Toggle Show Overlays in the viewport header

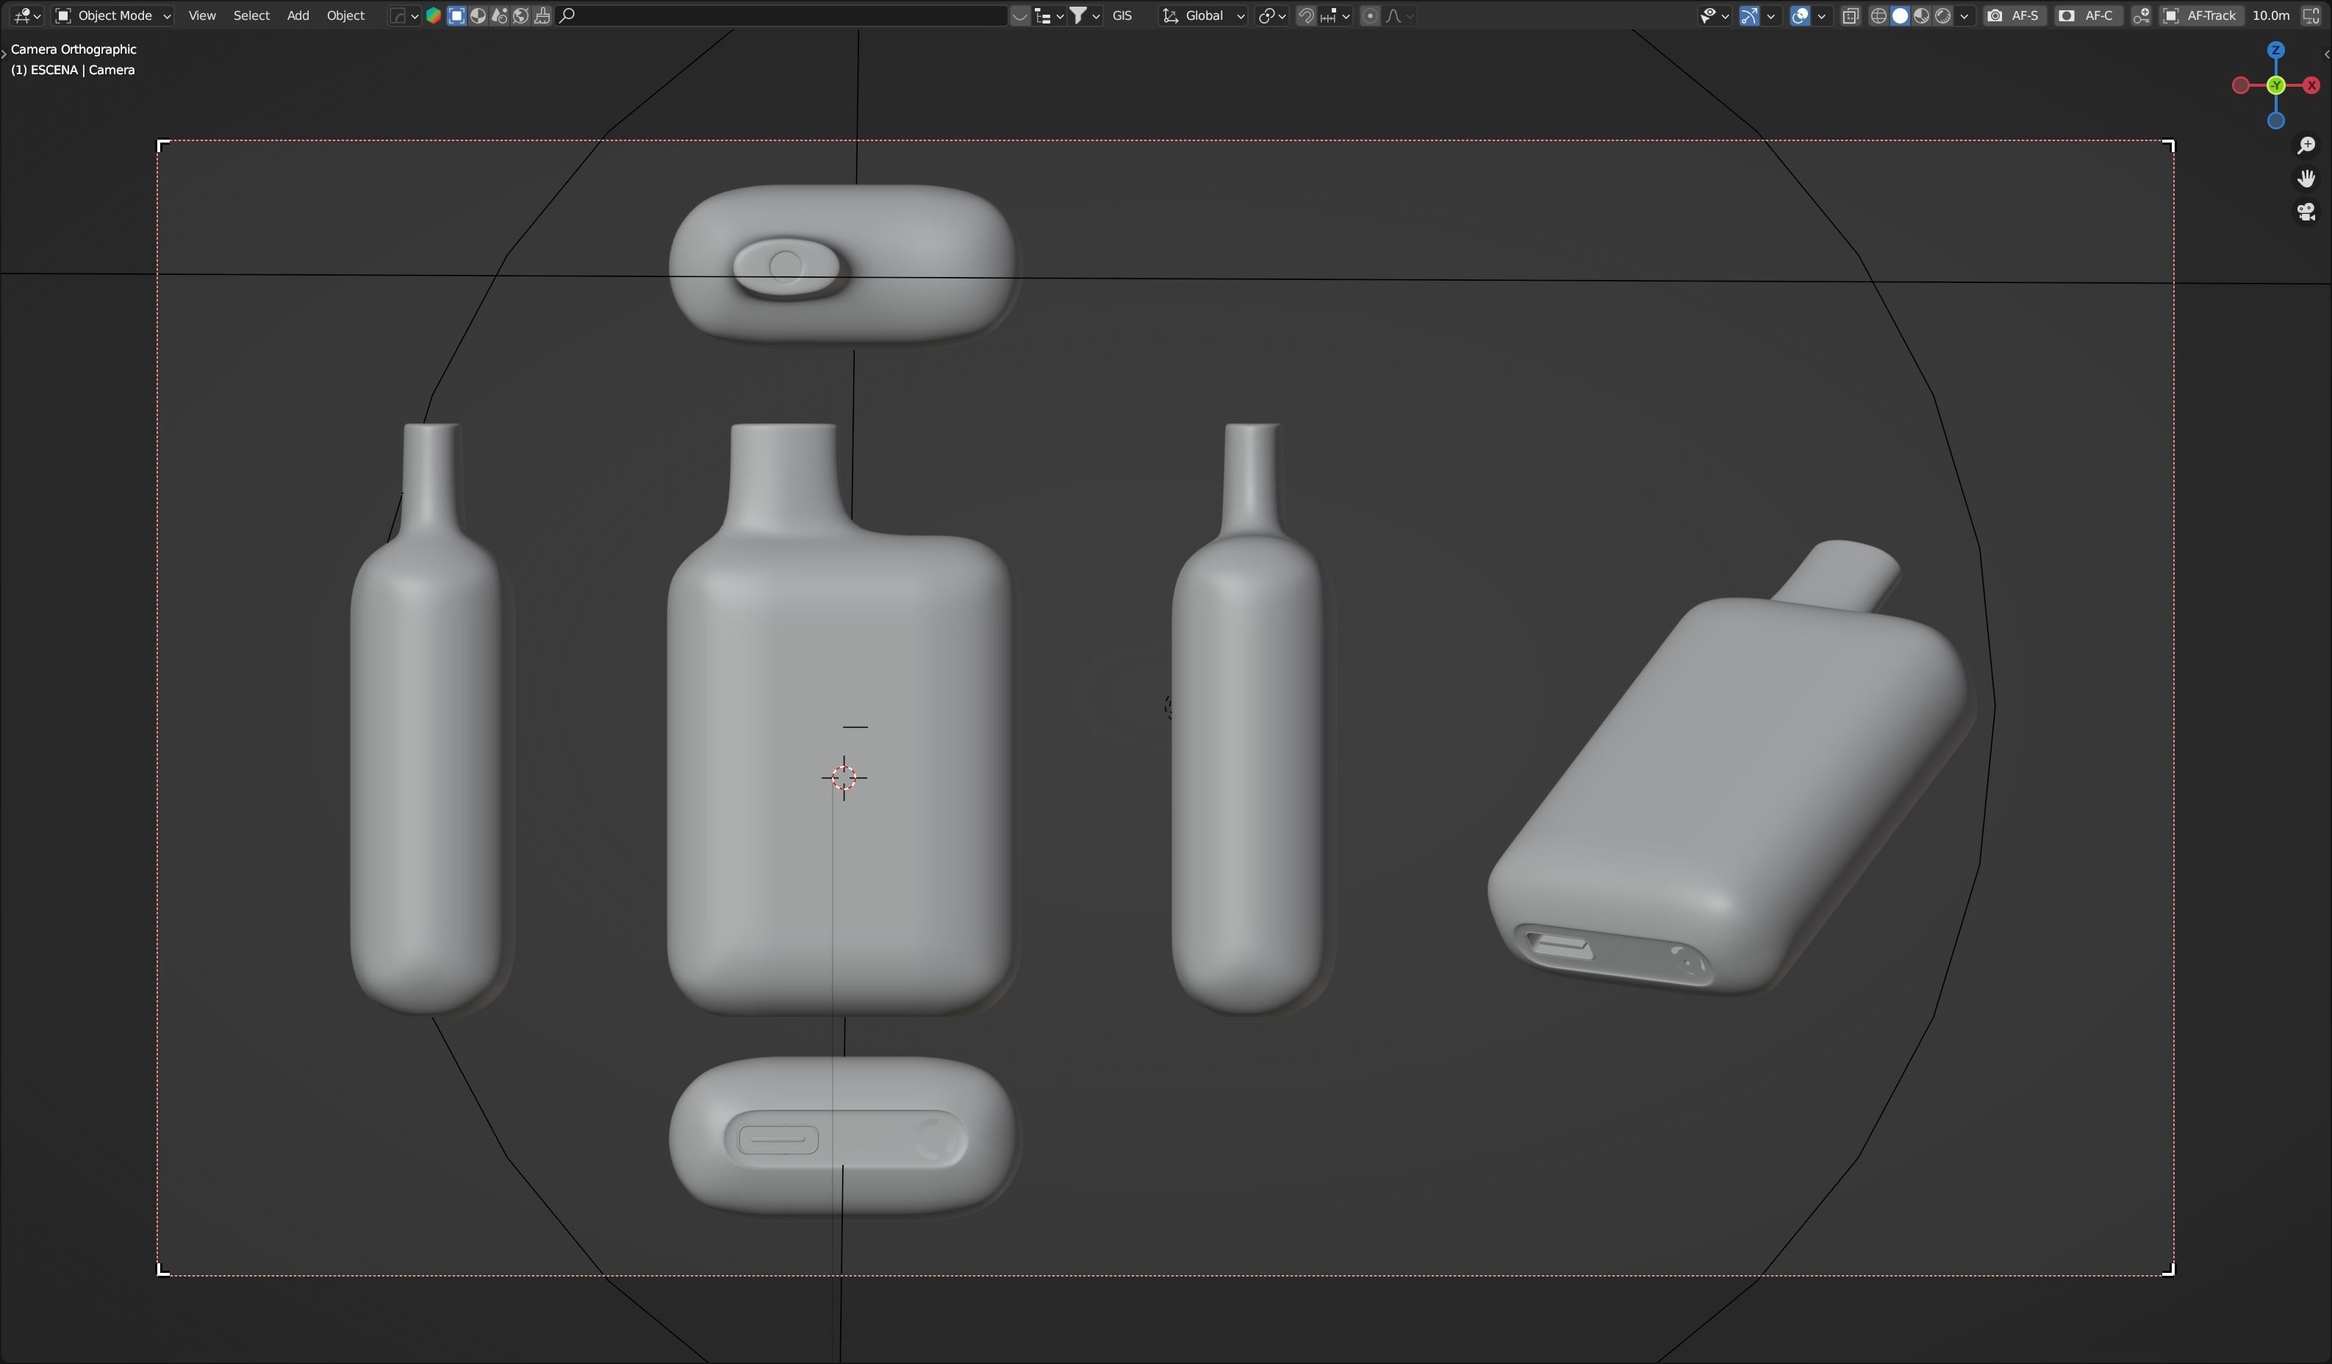point(1801,15)
